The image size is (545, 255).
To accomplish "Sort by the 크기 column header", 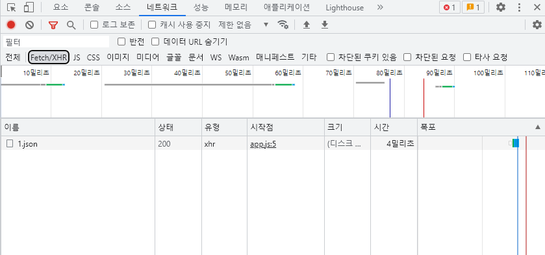I will pos(348,127).
